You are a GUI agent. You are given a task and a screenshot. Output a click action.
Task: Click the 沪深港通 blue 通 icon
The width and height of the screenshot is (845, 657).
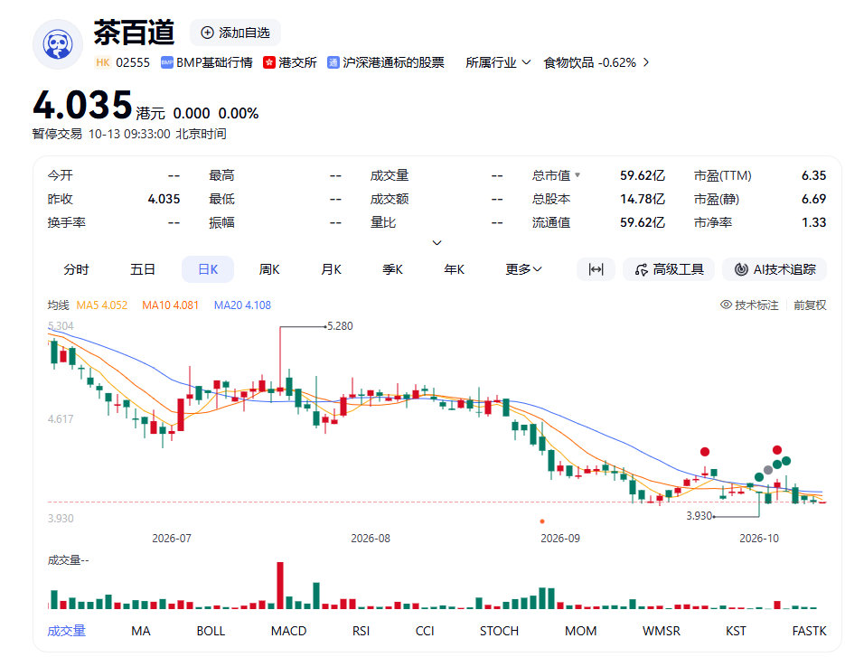coord(333,62)
